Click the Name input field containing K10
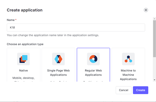 click(76, 28)
